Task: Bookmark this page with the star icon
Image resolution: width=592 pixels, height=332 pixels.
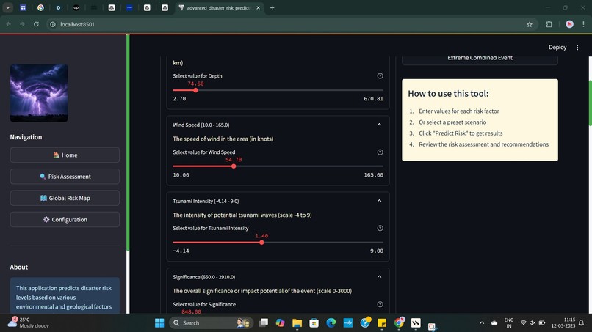Action: click(x=530, y=24)
